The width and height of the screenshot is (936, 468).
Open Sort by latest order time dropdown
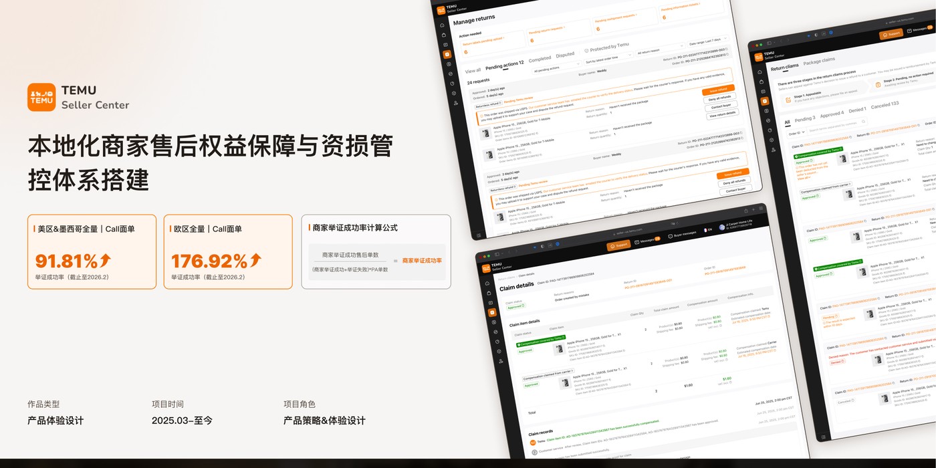608,60
